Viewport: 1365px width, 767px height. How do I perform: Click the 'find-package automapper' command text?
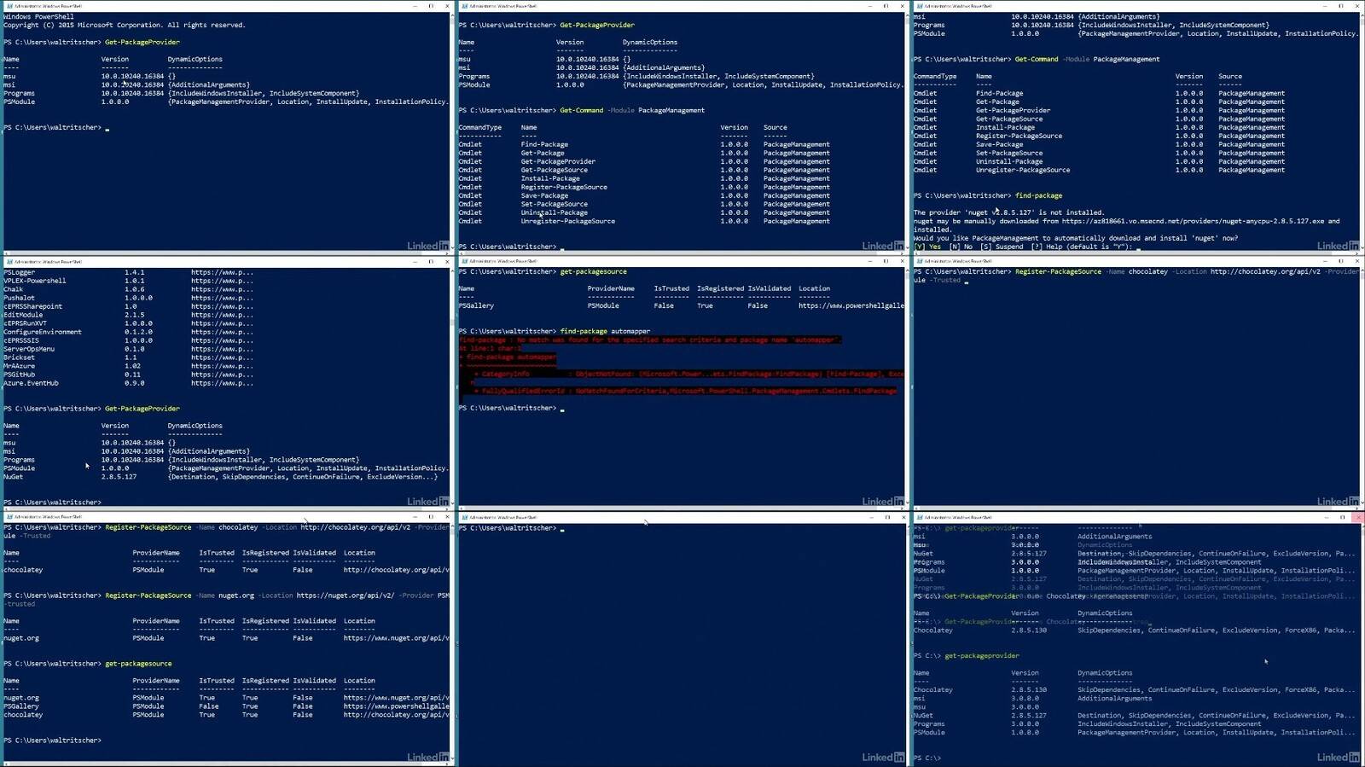click(605, 331)
